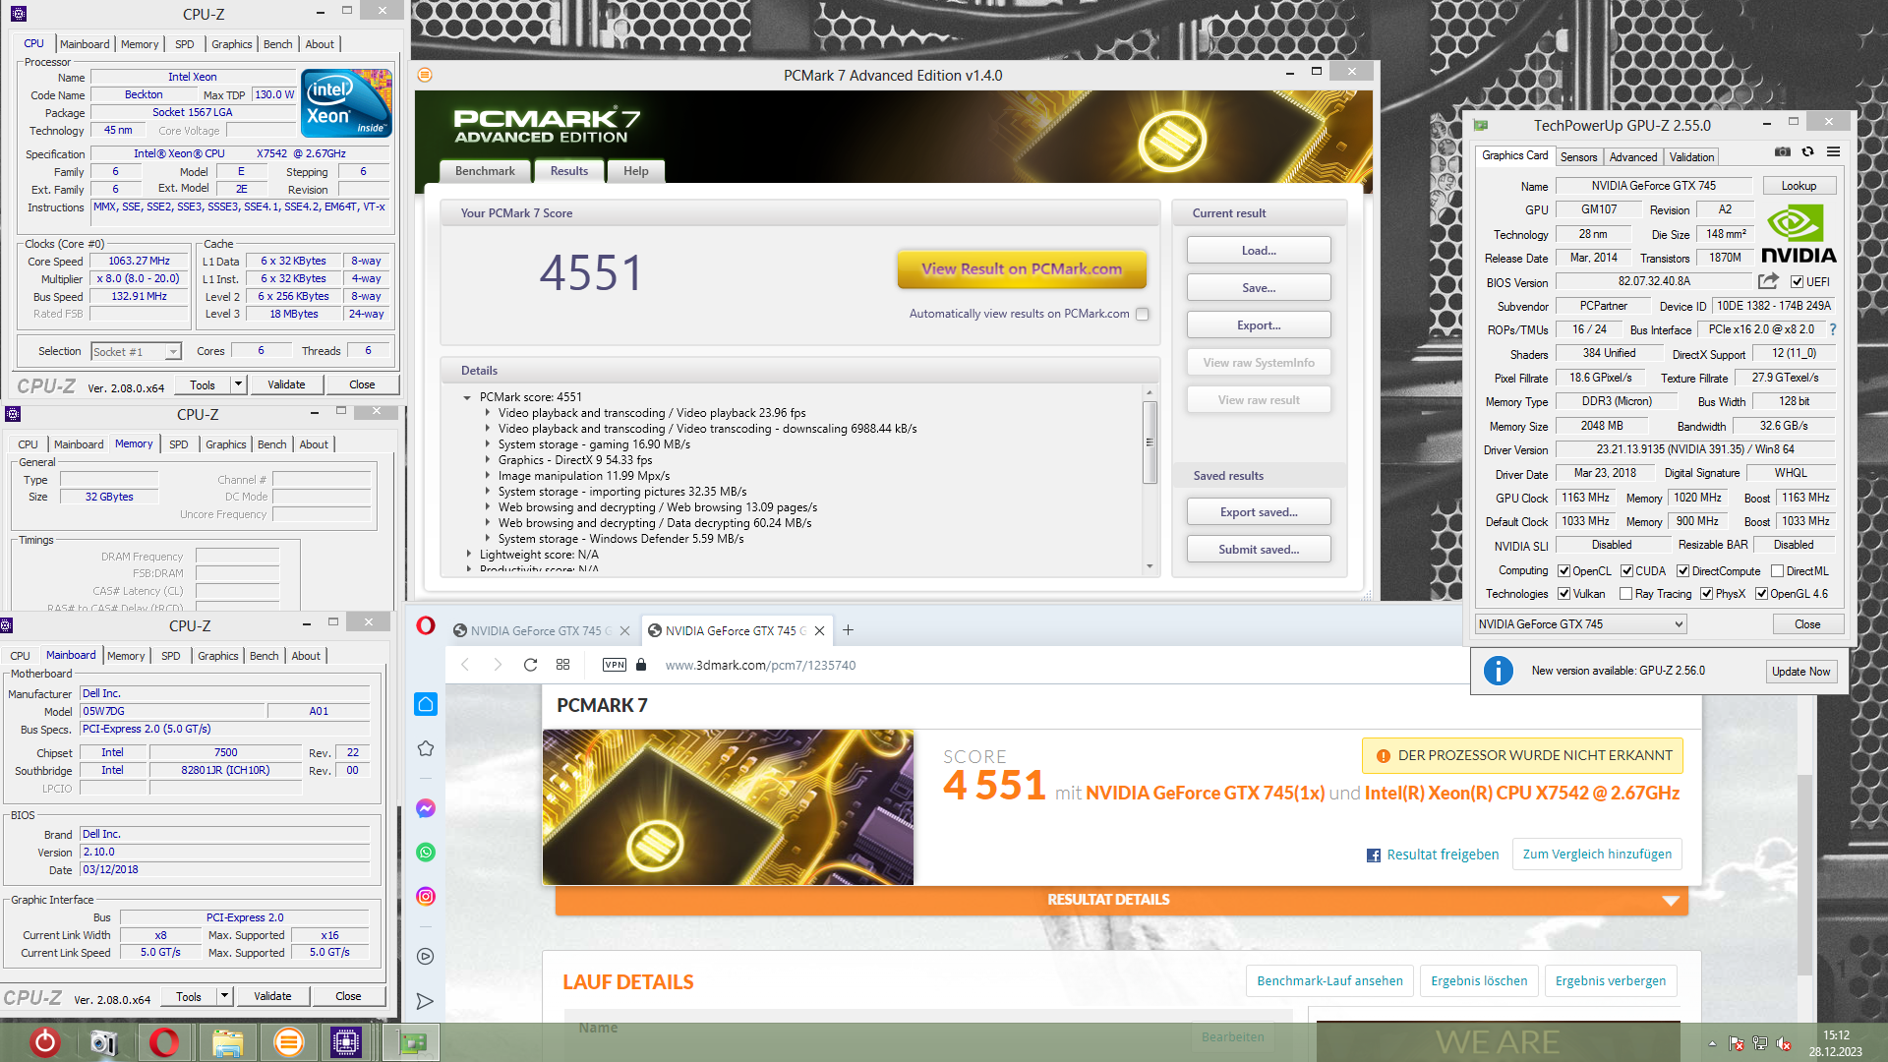Open speed dial grid icon

562,665
